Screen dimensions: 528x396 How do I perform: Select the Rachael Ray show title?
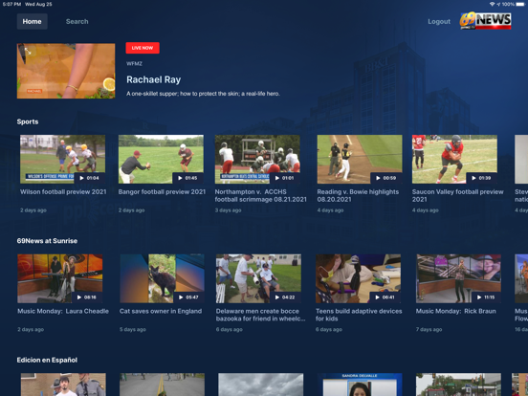pos(154,79)
